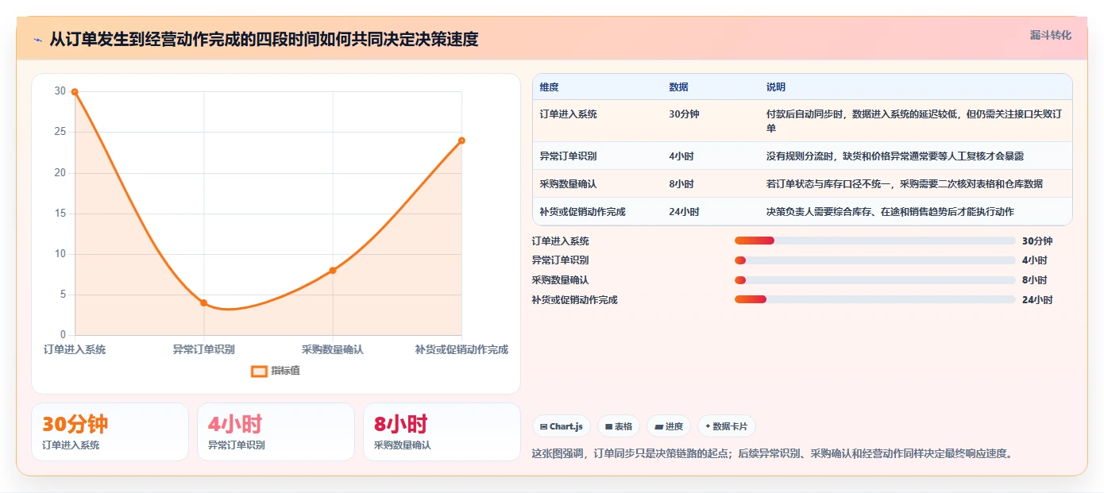Click the chart data point for 补货或促销动作完成
This screenshot has width=1104, height=493.
click(x=461, y=141)
